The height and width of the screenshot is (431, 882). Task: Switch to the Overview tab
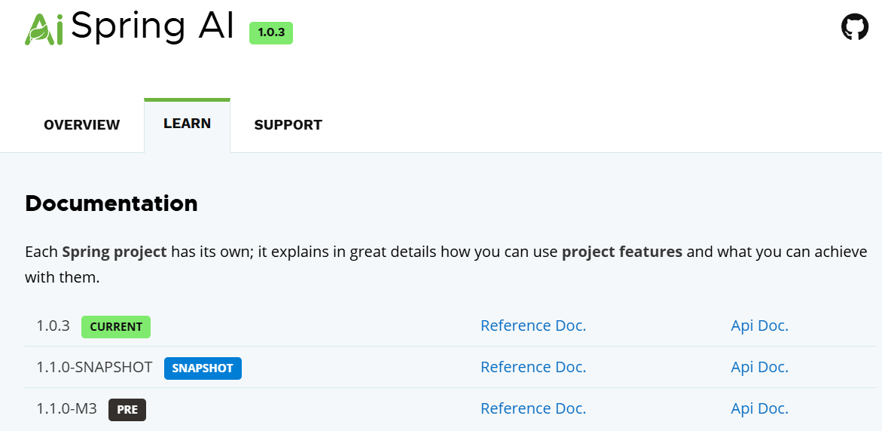[81, 125]
